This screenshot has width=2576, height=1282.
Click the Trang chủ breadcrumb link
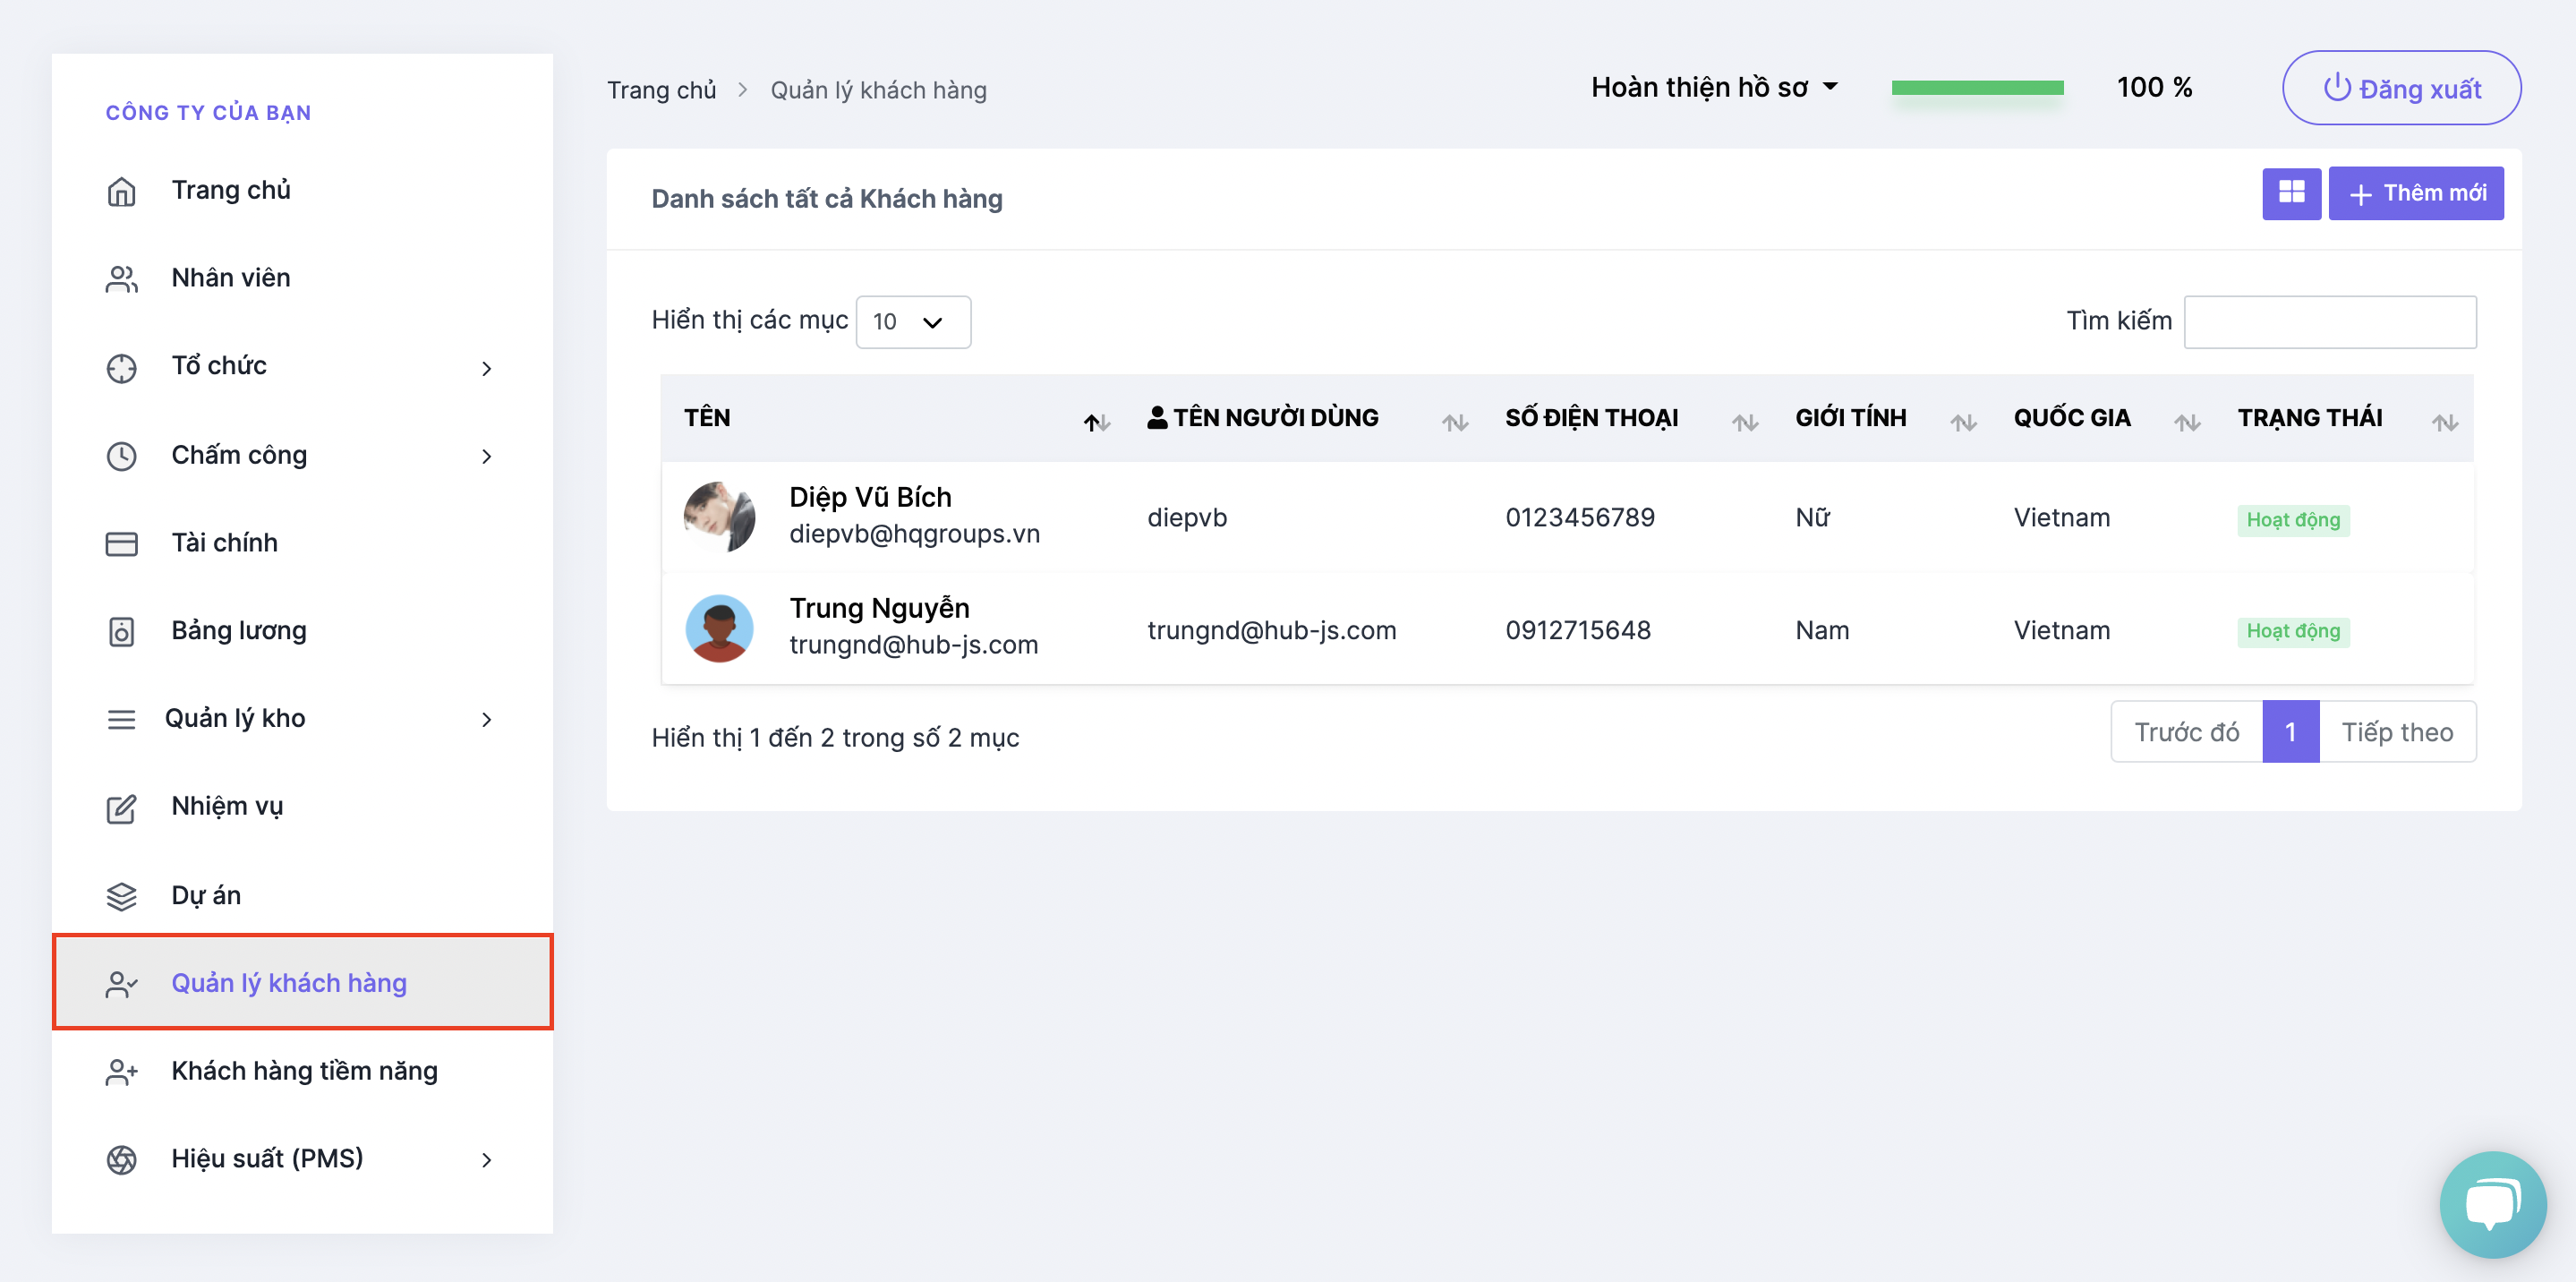click(661, 90)
